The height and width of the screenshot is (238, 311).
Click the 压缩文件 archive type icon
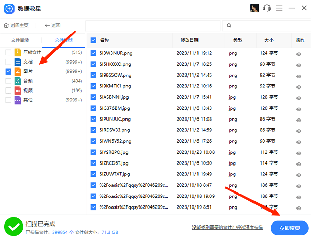(x=18, y=52)
